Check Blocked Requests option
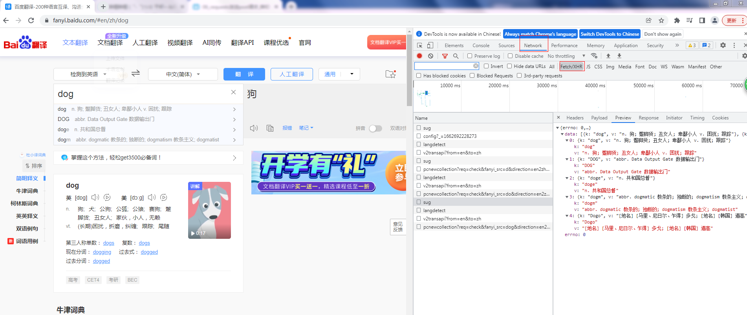 coord(472,75)
